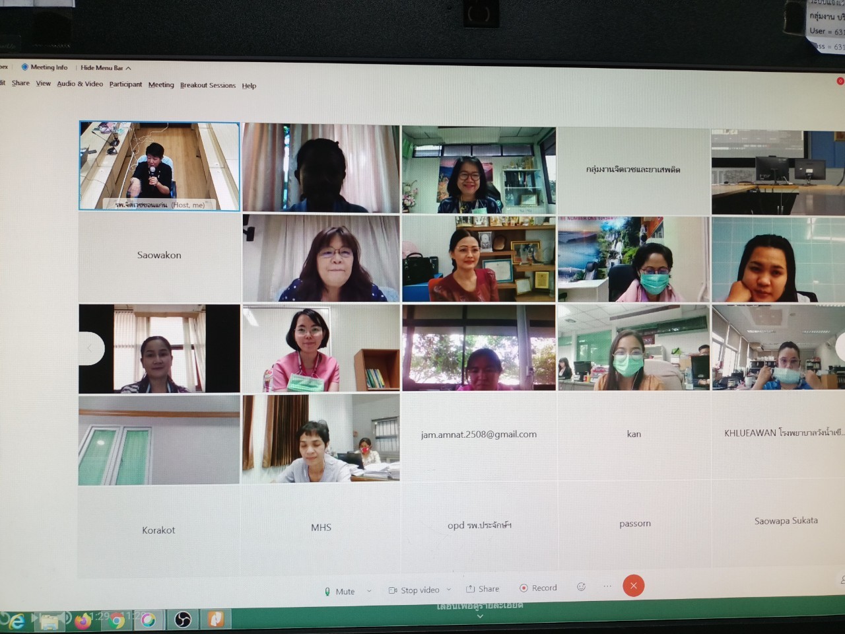Click red leave meeting button

pyautogui.click(x=633, y=585)
